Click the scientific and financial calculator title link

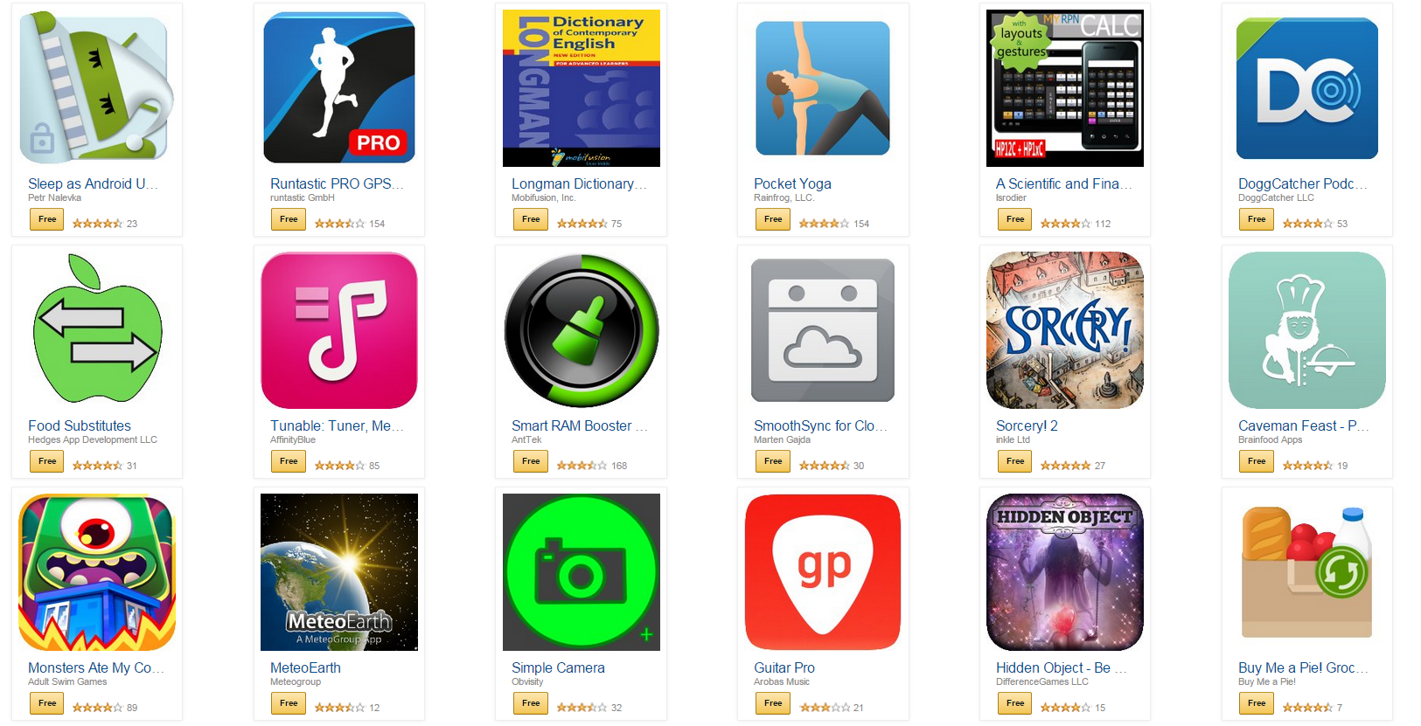[x=1063, y=183]
